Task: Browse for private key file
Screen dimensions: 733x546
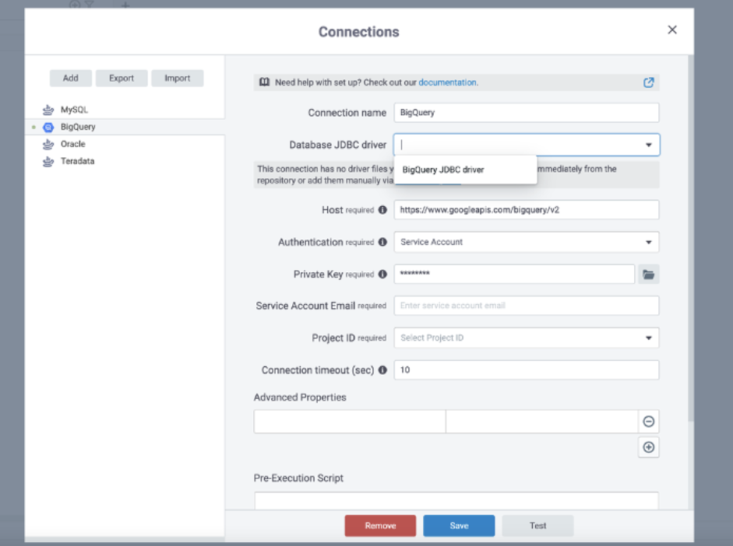Action: click(x=648, y=275)
